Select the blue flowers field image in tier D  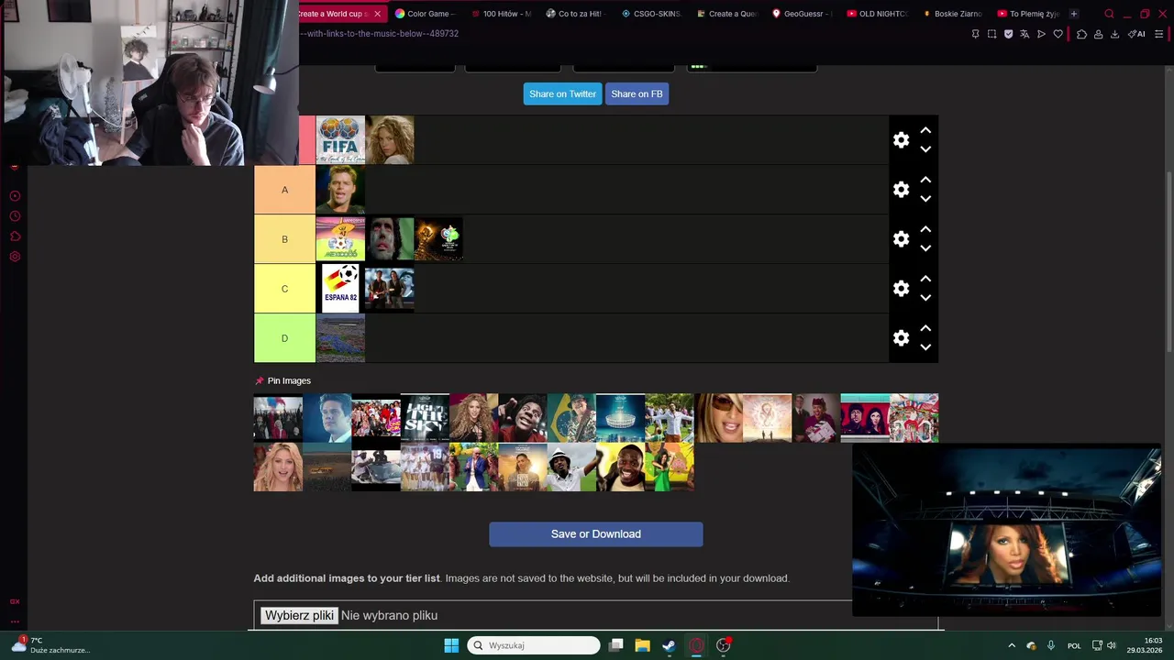[340, 338]
